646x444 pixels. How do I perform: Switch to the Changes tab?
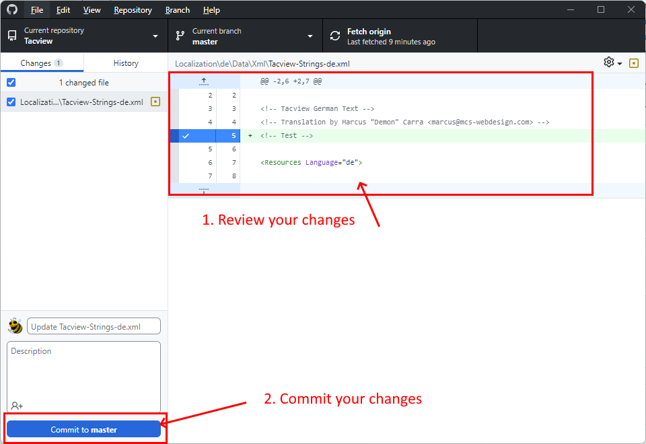[42, 63]
